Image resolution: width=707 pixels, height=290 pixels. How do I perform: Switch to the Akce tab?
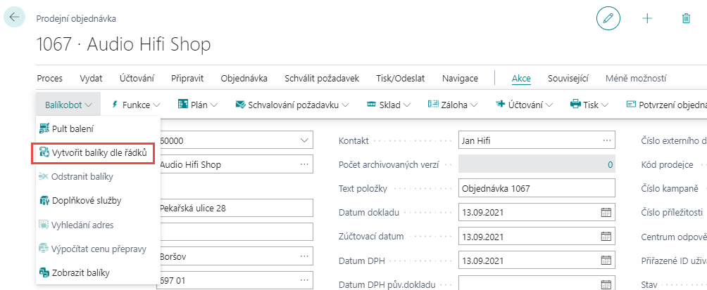(521, 78)
